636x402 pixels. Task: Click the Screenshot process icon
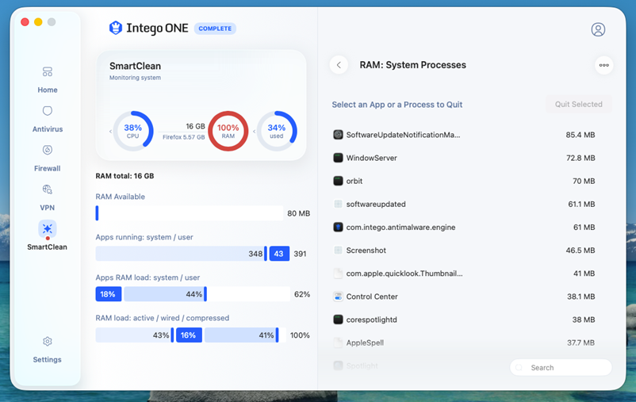338,251
